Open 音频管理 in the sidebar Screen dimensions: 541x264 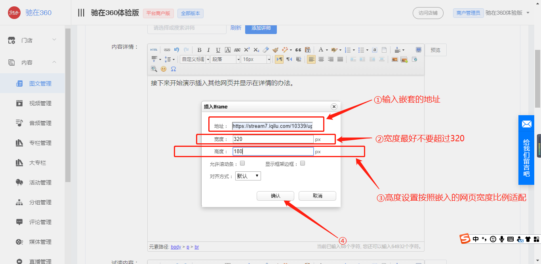[32, 123]
